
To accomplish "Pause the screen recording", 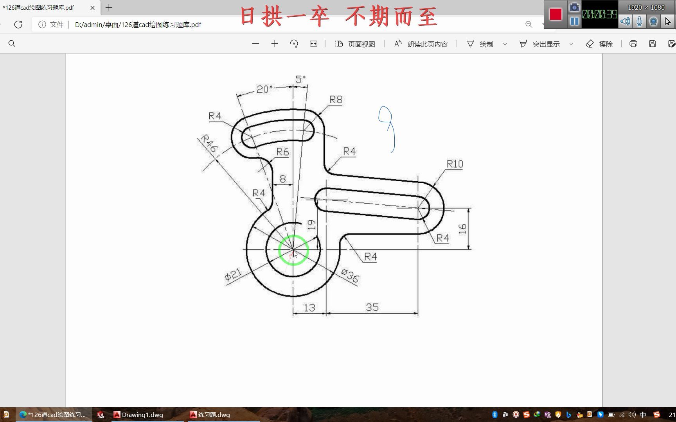I will [574, 21].
